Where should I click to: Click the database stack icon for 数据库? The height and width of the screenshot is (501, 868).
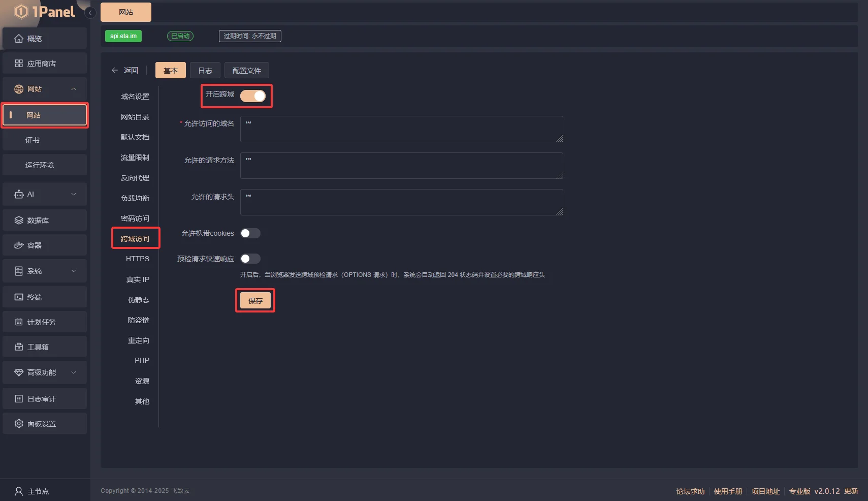coord(19,221)
